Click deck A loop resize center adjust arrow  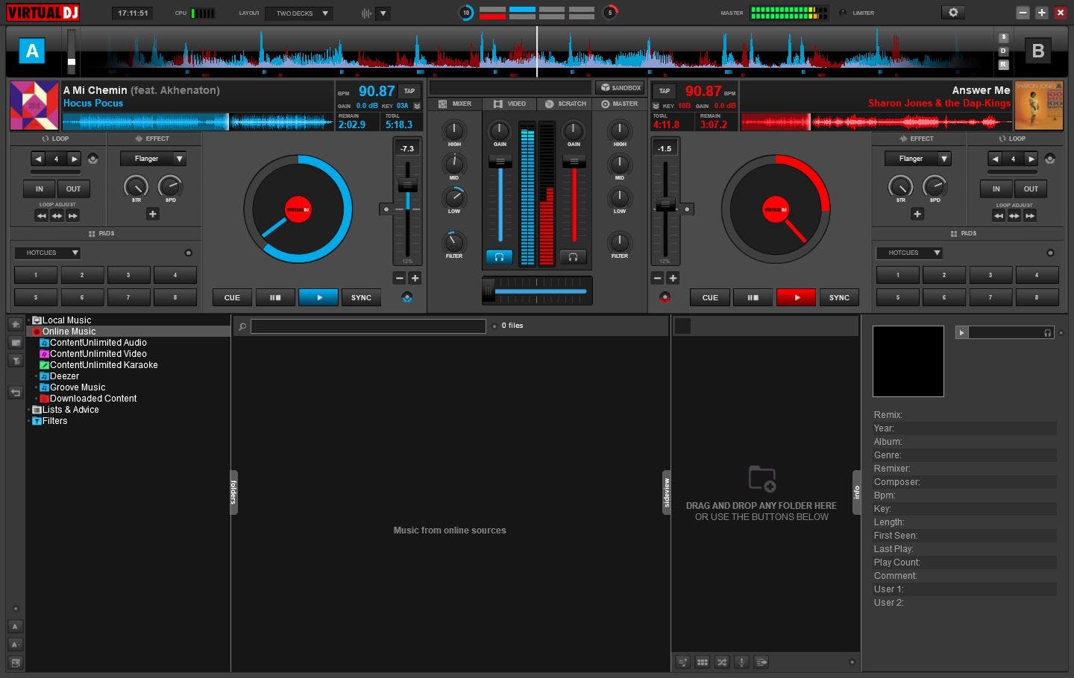(x=57, y=216)
